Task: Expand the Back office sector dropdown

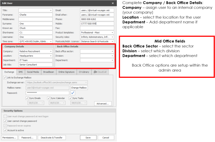Action: pyautogui.click(x=112, y=51)
